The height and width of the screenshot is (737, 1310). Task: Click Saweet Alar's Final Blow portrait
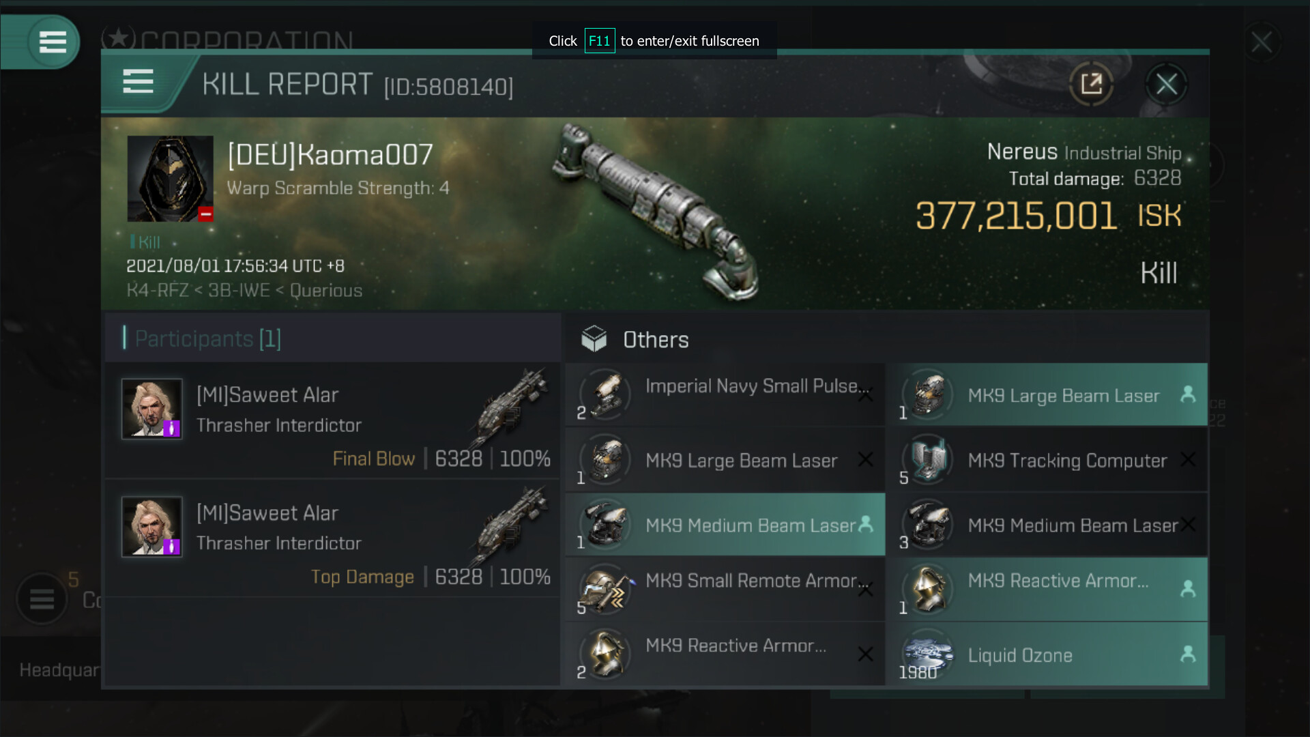click(151, 409)
